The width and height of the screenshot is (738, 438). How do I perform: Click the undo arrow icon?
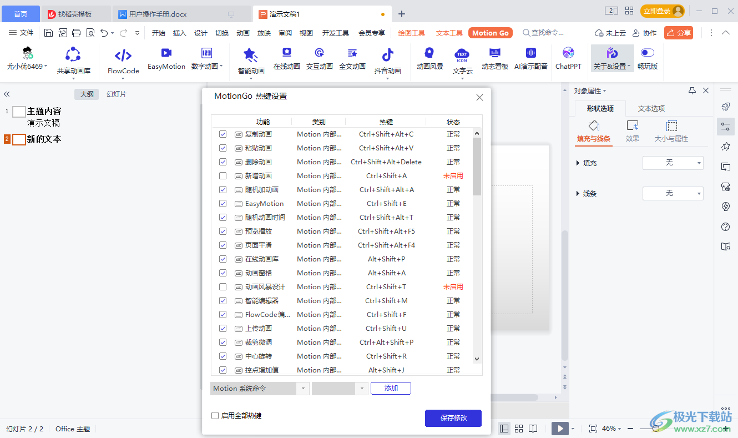104,33
